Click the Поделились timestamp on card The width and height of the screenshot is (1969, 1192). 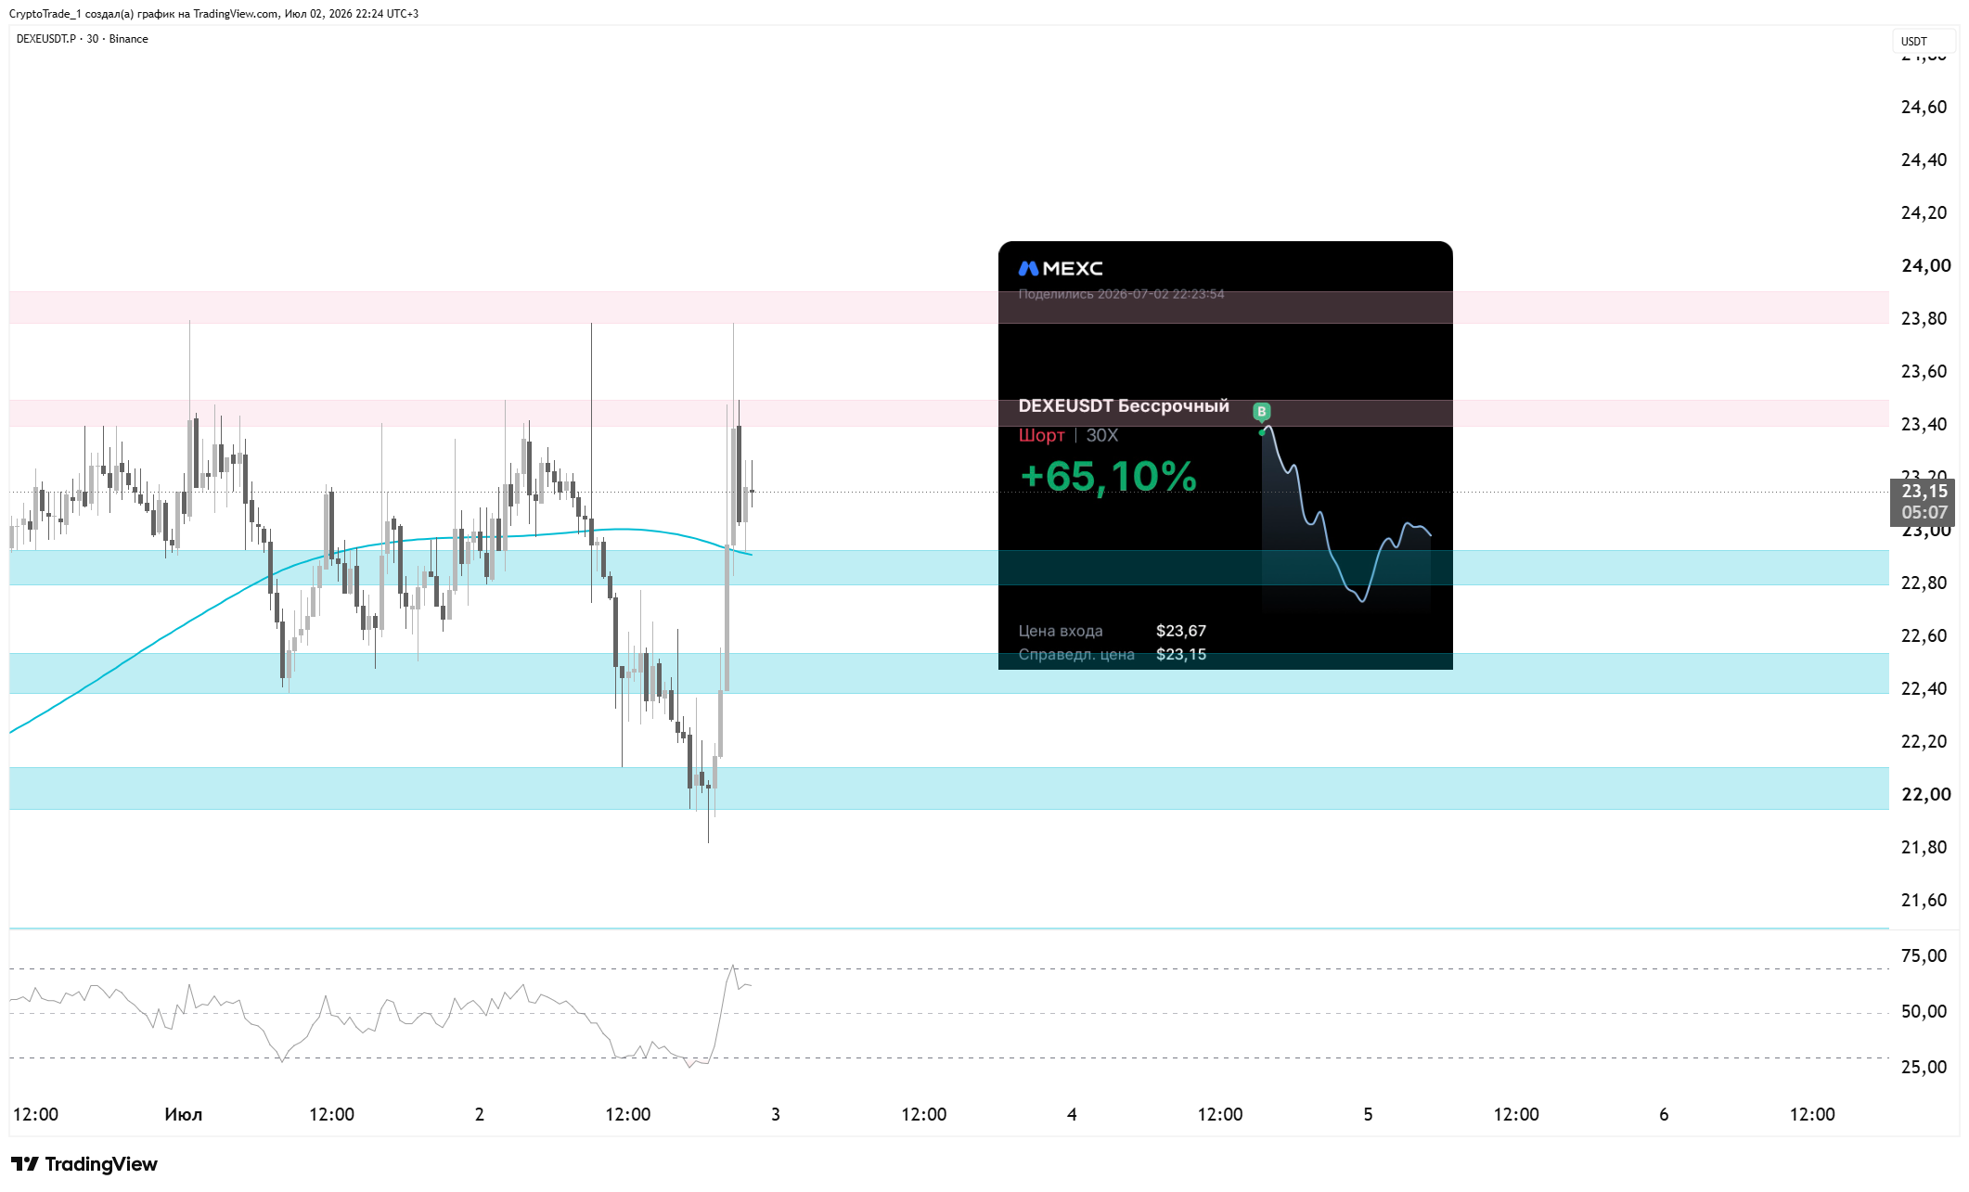click(1121, 294)
